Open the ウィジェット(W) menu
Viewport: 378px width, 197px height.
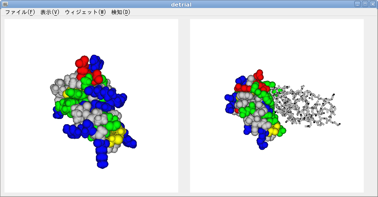click(85, 12)
